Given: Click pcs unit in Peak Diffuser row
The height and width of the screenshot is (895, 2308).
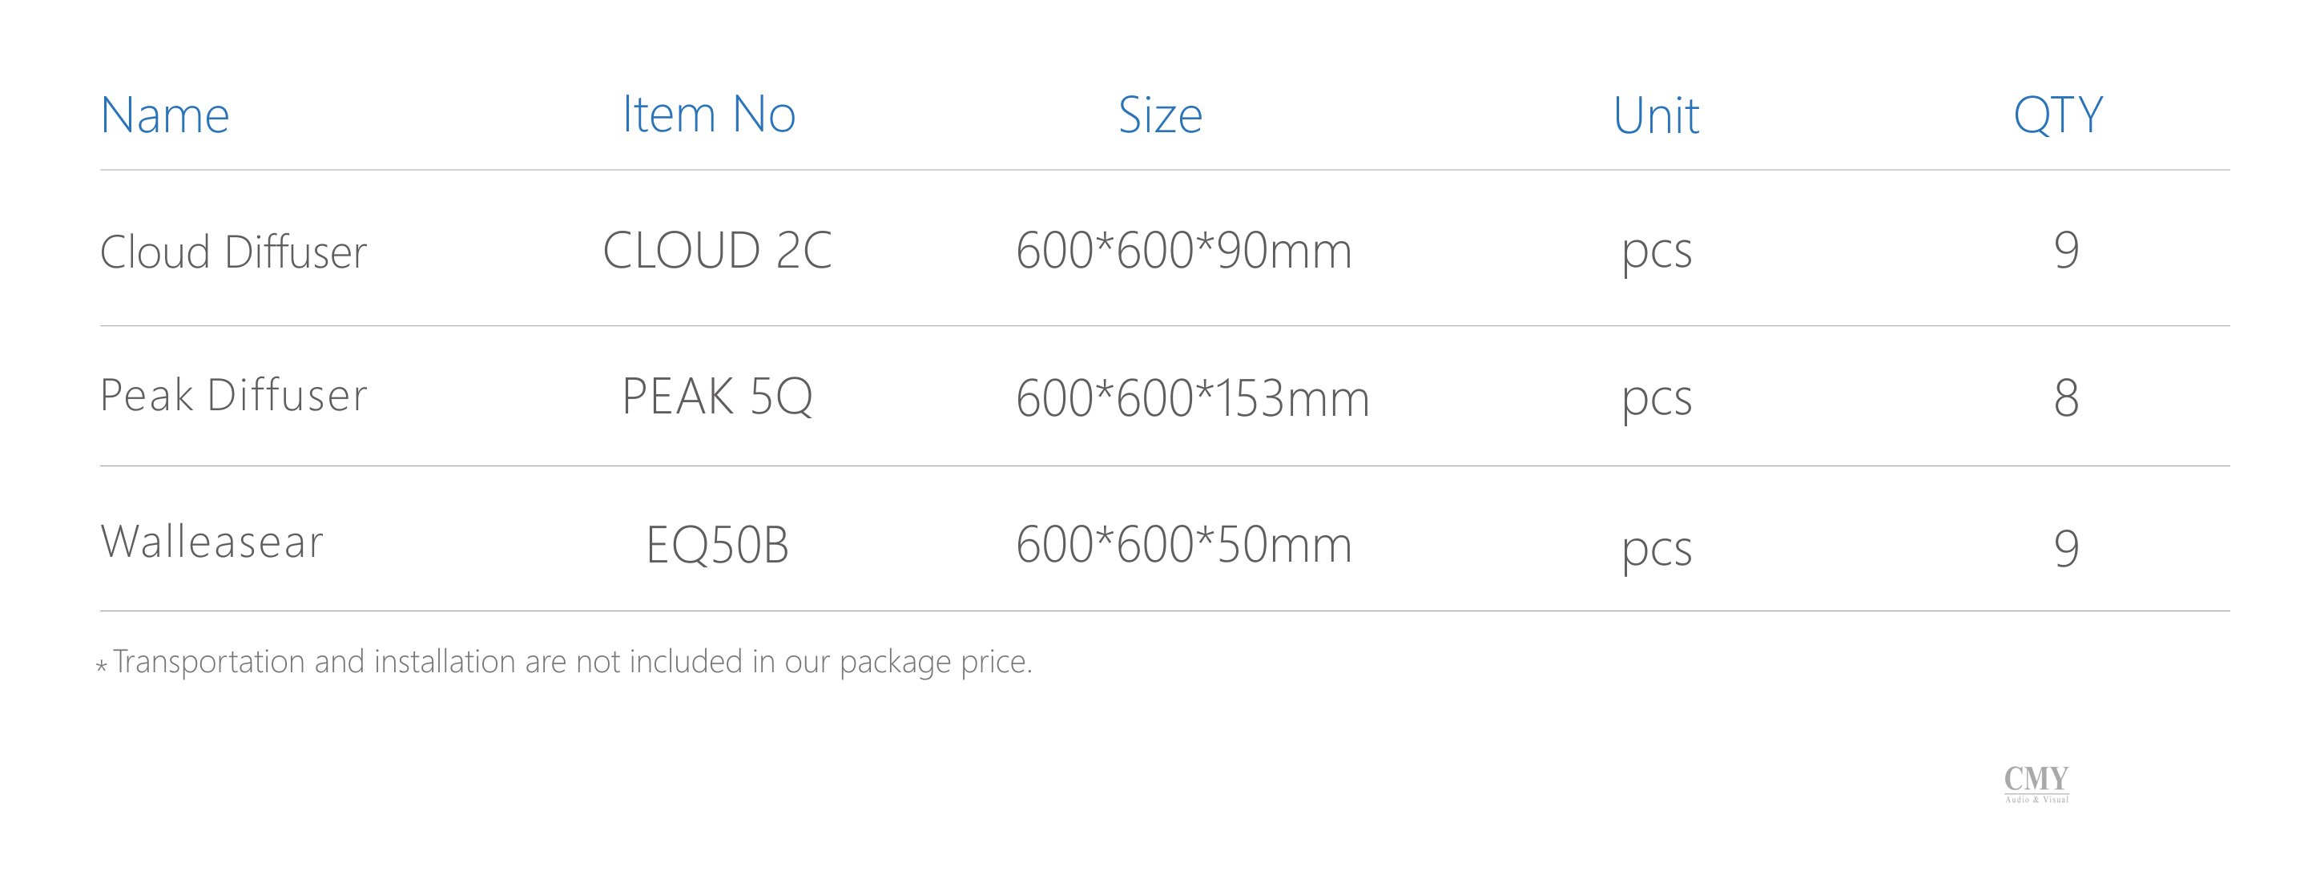Looking at the screenshot, I should [1657, 401].
